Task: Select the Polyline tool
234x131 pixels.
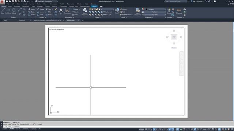Action: tap(8, 11)
